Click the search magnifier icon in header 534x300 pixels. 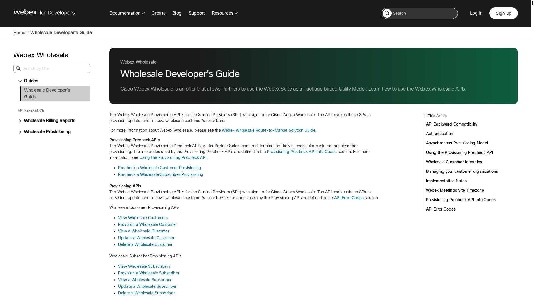click(387, 13)
